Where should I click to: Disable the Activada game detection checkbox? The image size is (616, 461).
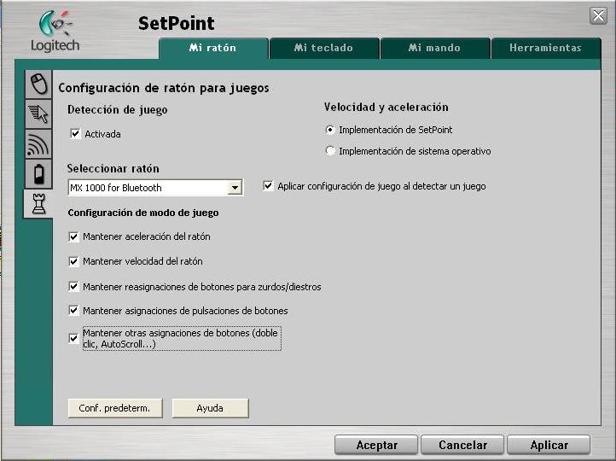coord(75,134)
